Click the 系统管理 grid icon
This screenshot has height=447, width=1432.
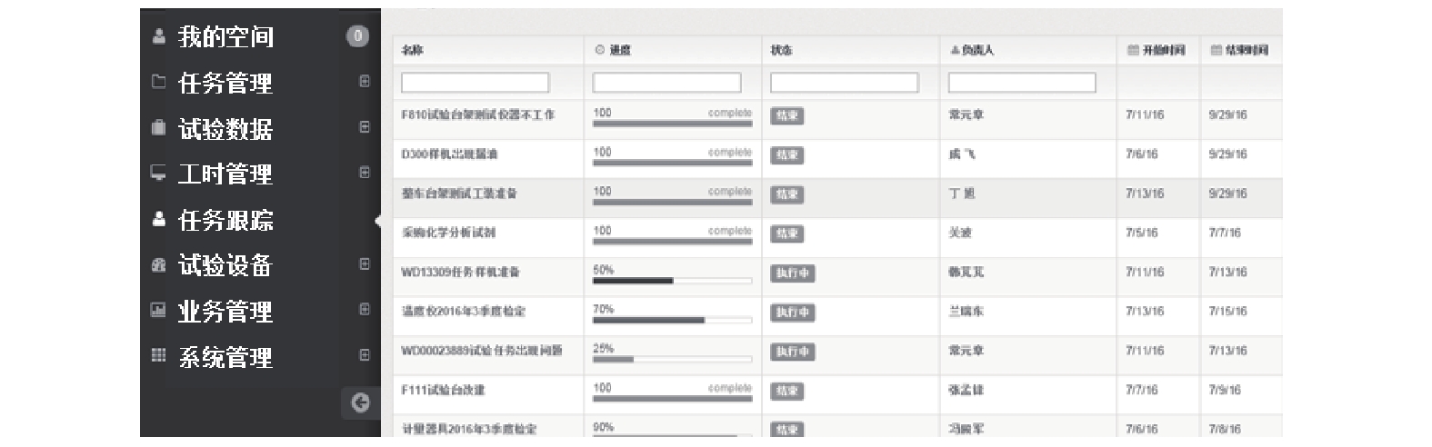tap(158, 355)
